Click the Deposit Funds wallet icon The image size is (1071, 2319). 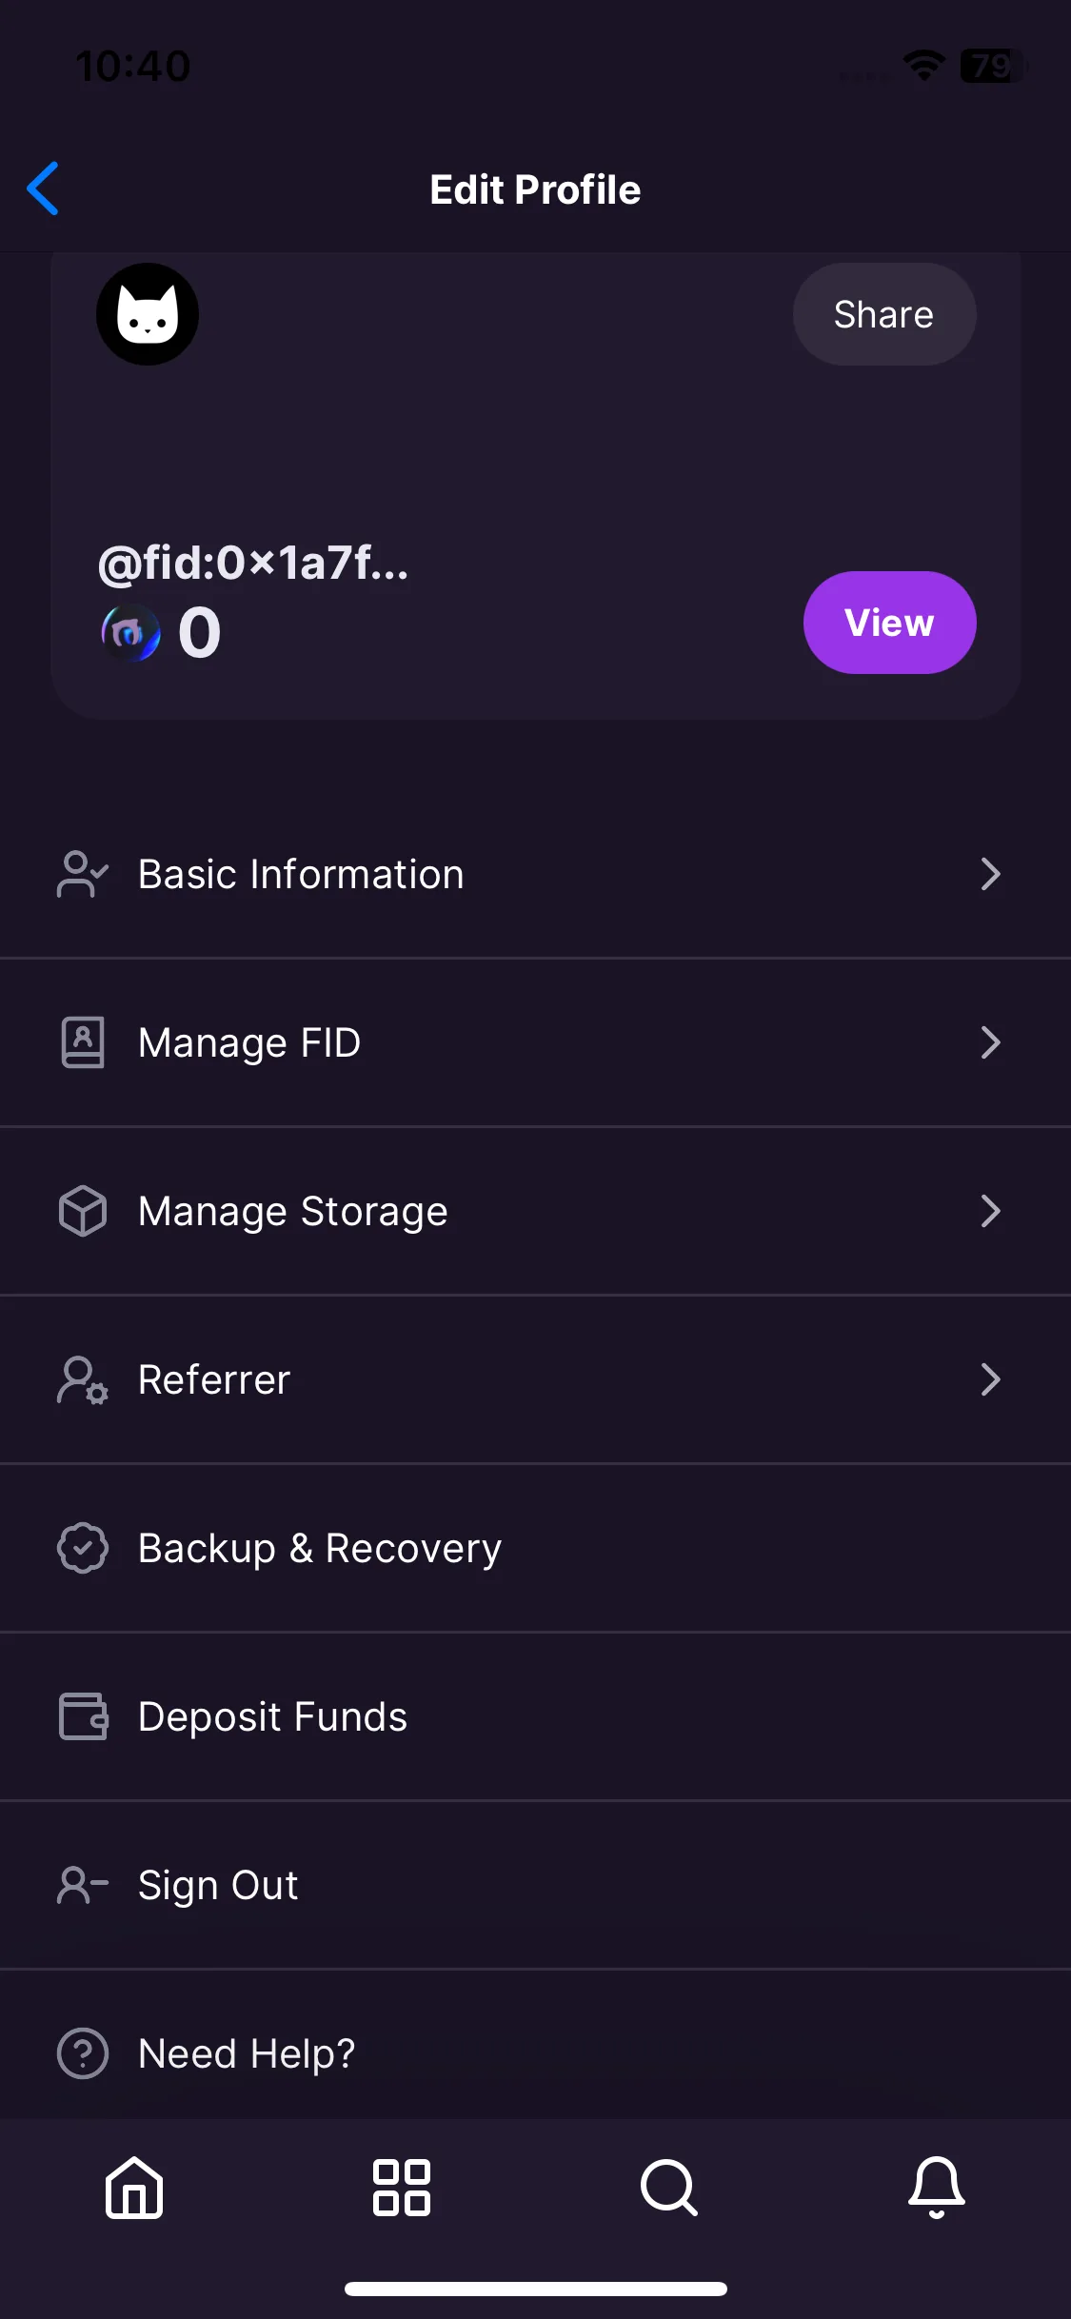coord(83,1716)
